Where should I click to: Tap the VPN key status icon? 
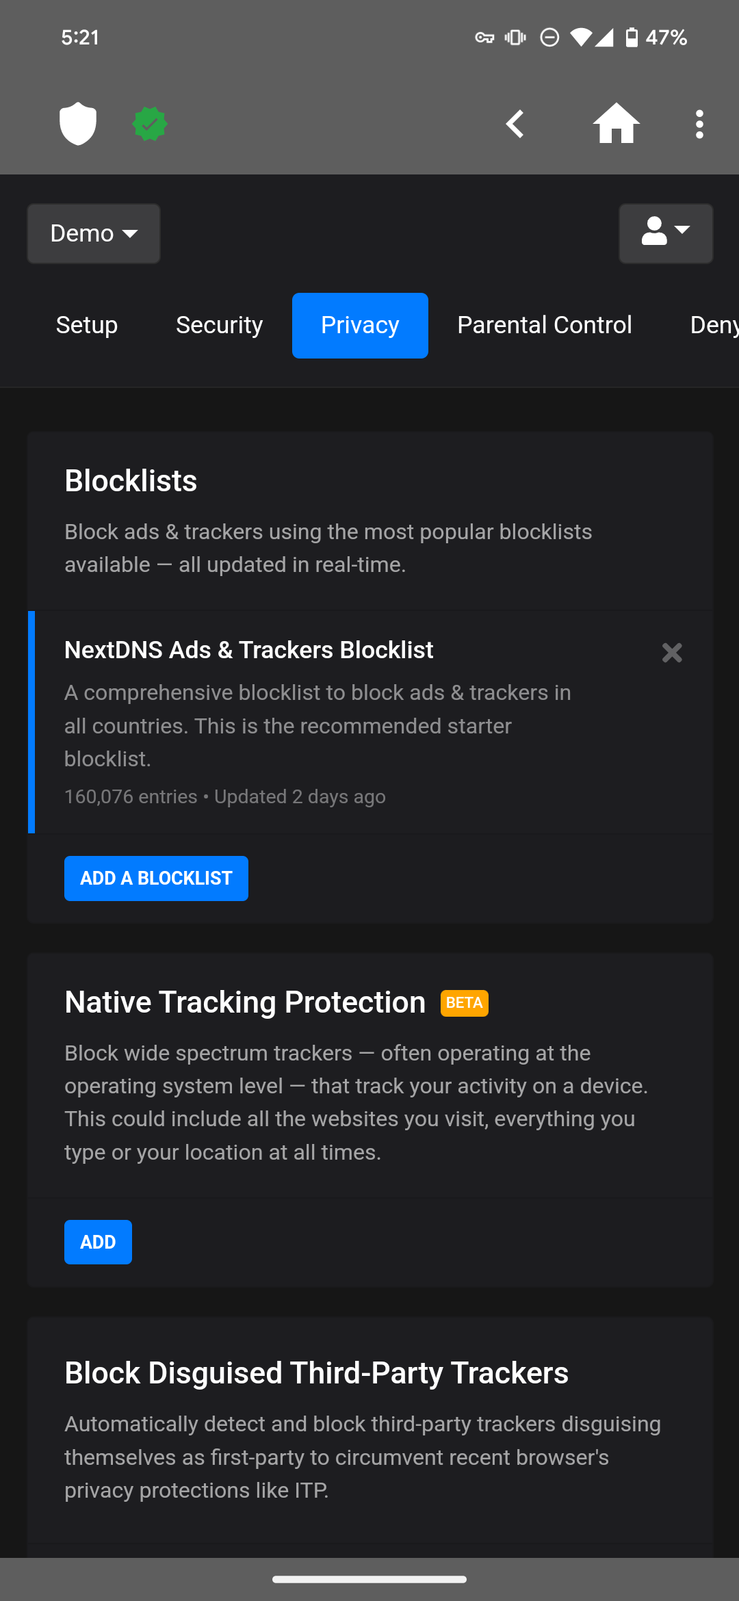click(x=484, y=38)
